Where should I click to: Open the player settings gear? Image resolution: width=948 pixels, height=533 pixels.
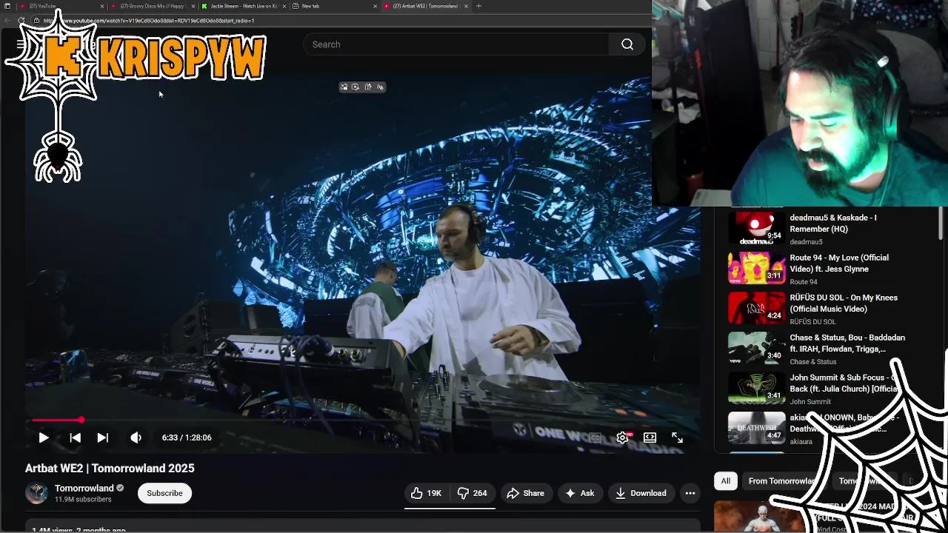622,438
